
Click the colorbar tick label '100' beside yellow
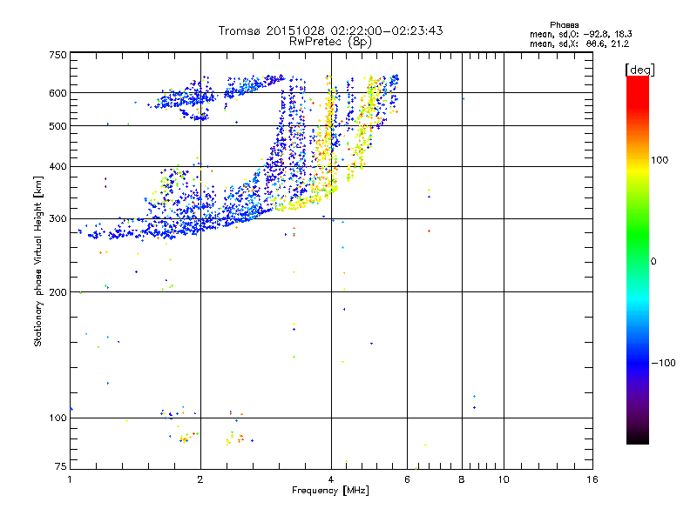[660, 160]
